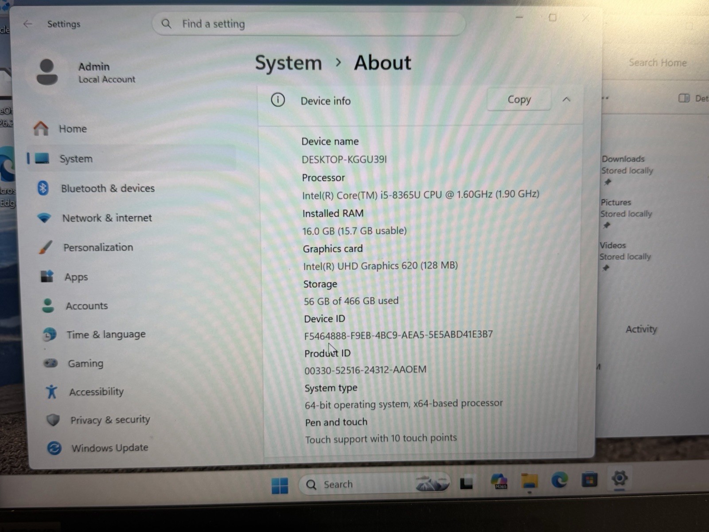Launch Microsoft Edge from taskbar
This screenshot has height=532, width=709.
[560, 480]
